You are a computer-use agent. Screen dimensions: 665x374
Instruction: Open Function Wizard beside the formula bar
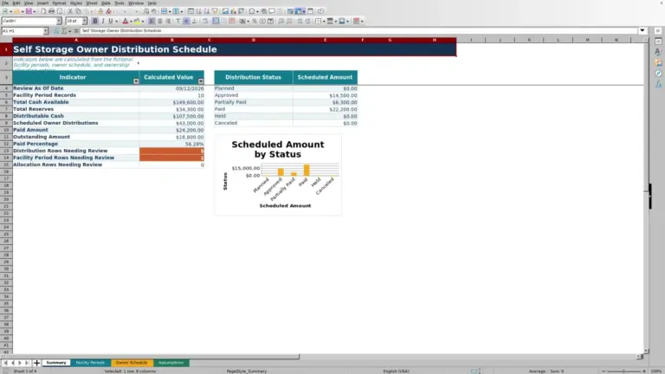point(56,31)
